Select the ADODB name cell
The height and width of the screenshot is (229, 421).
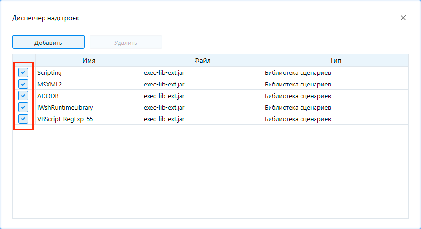(x=89, y=96)
